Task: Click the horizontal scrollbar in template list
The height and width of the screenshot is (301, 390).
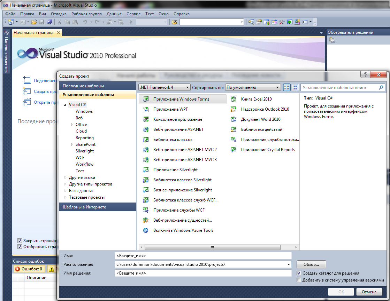Action: [212, 247]
